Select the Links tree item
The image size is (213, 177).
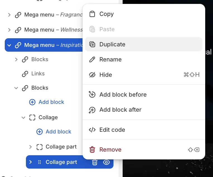(38, 74)
